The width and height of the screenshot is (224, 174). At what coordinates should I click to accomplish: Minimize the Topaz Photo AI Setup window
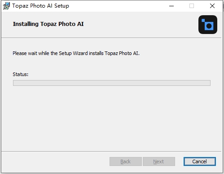[x=171, y=6]
